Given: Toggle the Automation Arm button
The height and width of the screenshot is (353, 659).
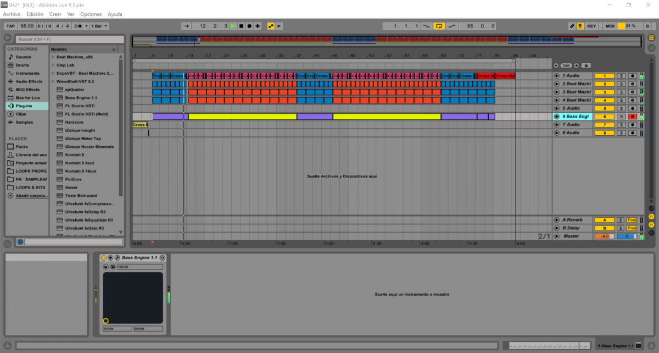Looking at the screenshot, I should [271, 26].
